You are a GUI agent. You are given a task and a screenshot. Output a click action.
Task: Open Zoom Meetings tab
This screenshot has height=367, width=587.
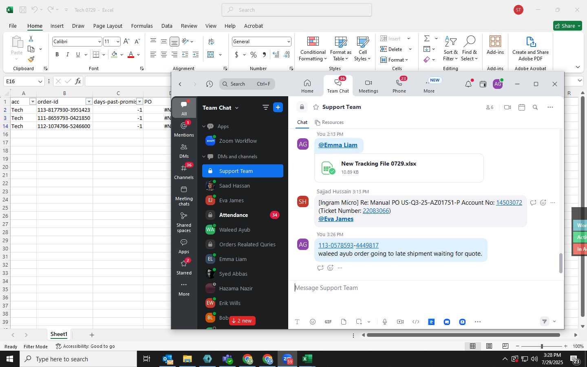click(x=369, y=86)
